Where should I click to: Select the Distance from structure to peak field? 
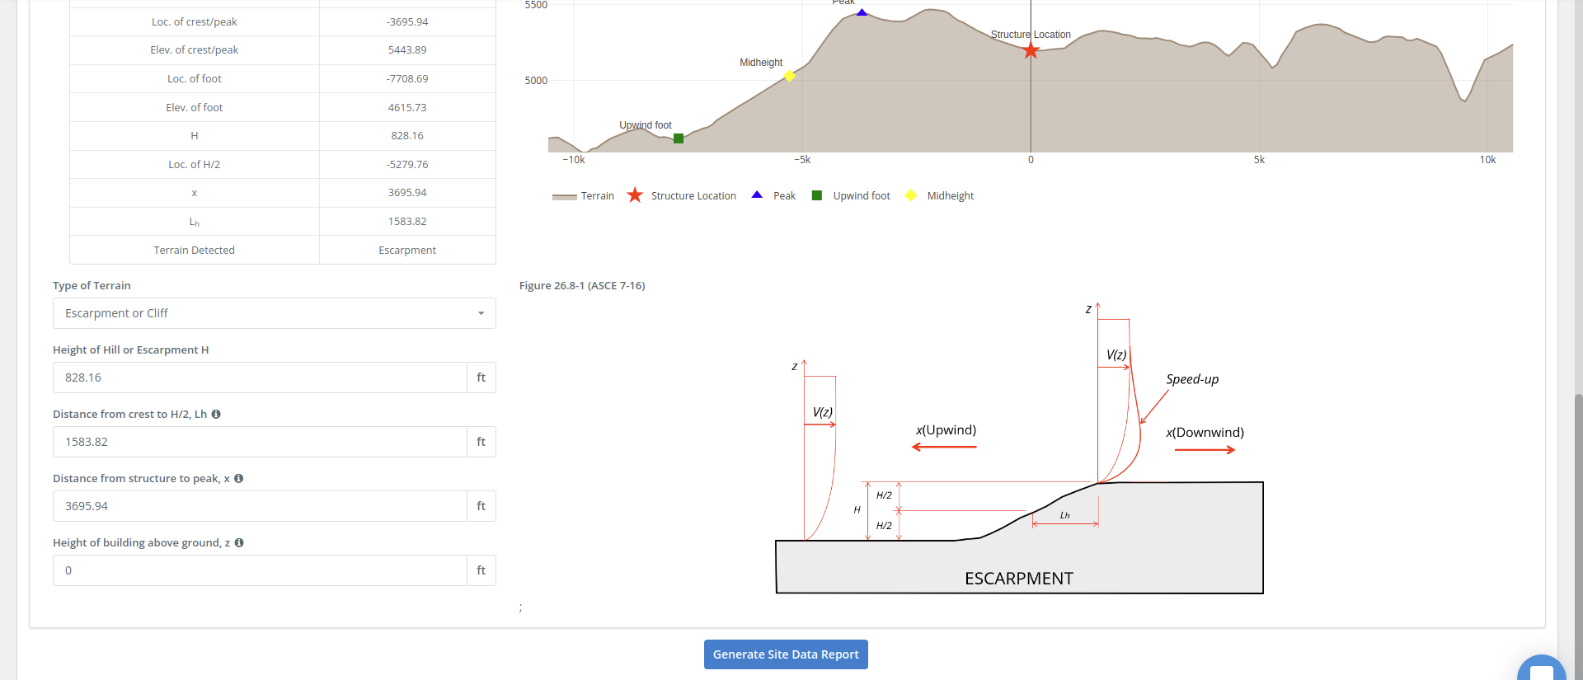[x=260, y=506]
